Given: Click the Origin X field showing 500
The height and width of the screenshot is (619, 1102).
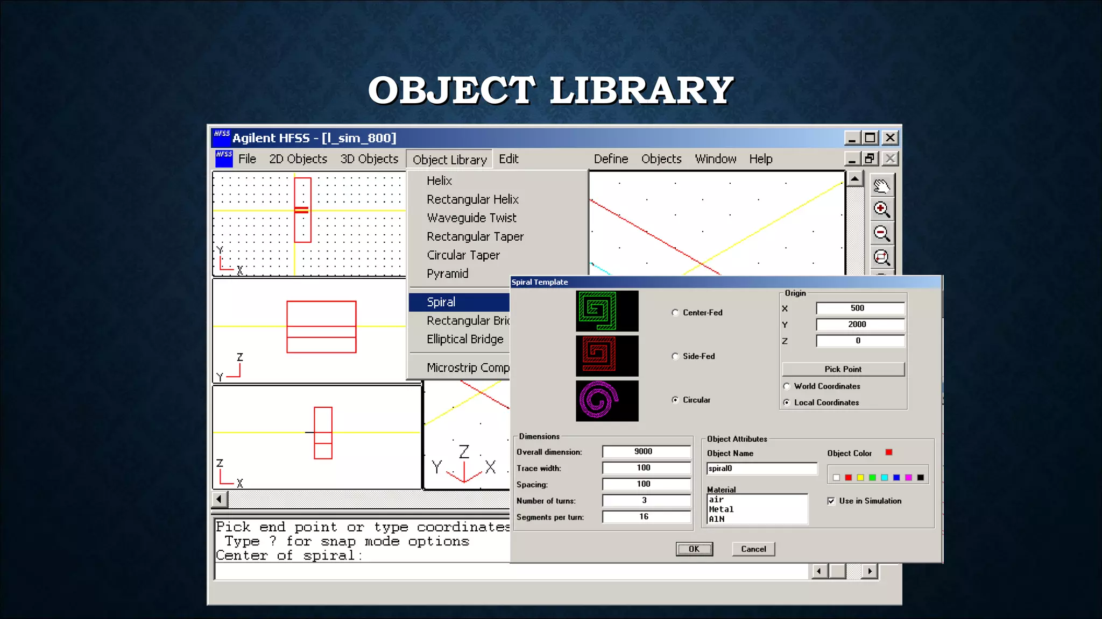Looking at the screenshot, I should [x=860, y=308].
